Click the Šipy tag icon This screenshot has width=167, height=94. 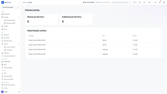tap(2, 65)
